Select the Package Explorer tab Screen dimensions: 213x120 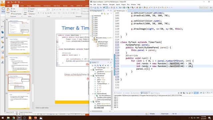97,11
